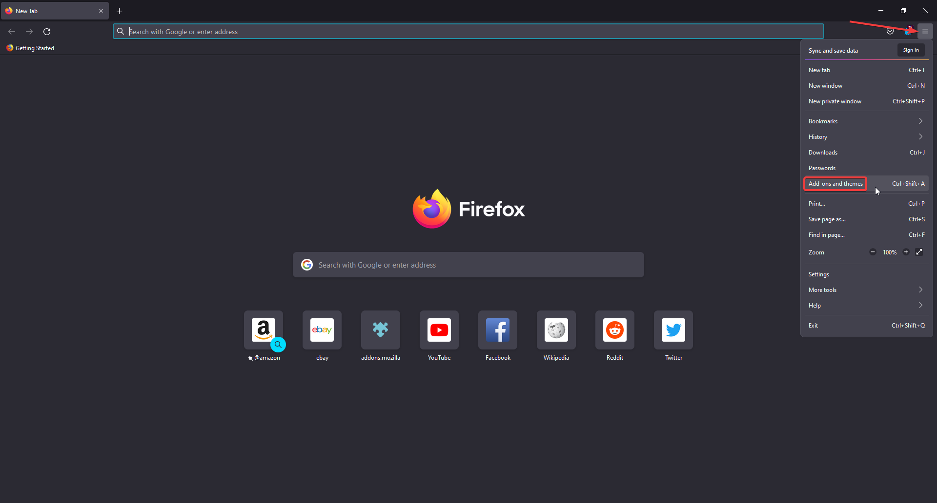Expand the More tools submenu
The image size is (937, 503).
click(866, 290)
